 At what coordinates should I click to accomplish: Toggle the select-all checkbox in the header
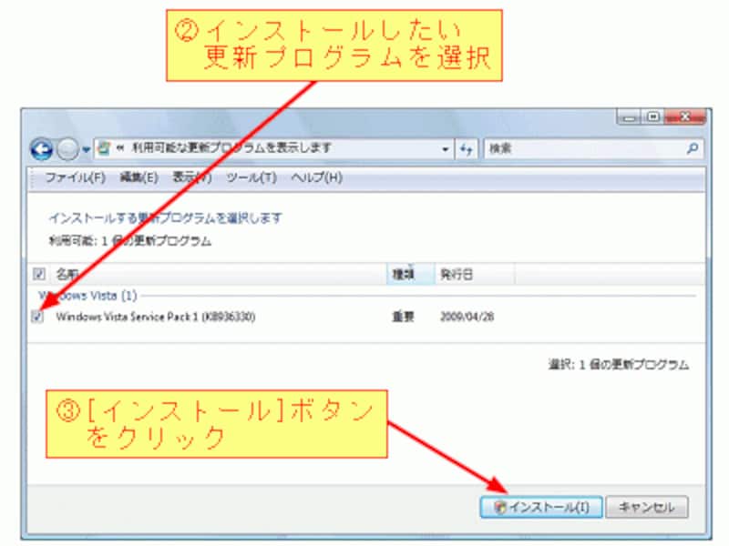39,274
